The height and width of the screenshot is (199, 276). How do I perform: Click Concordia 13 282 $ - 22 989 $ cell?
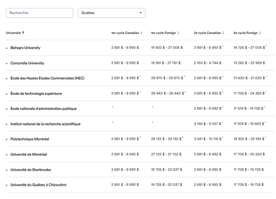point(249,63)
